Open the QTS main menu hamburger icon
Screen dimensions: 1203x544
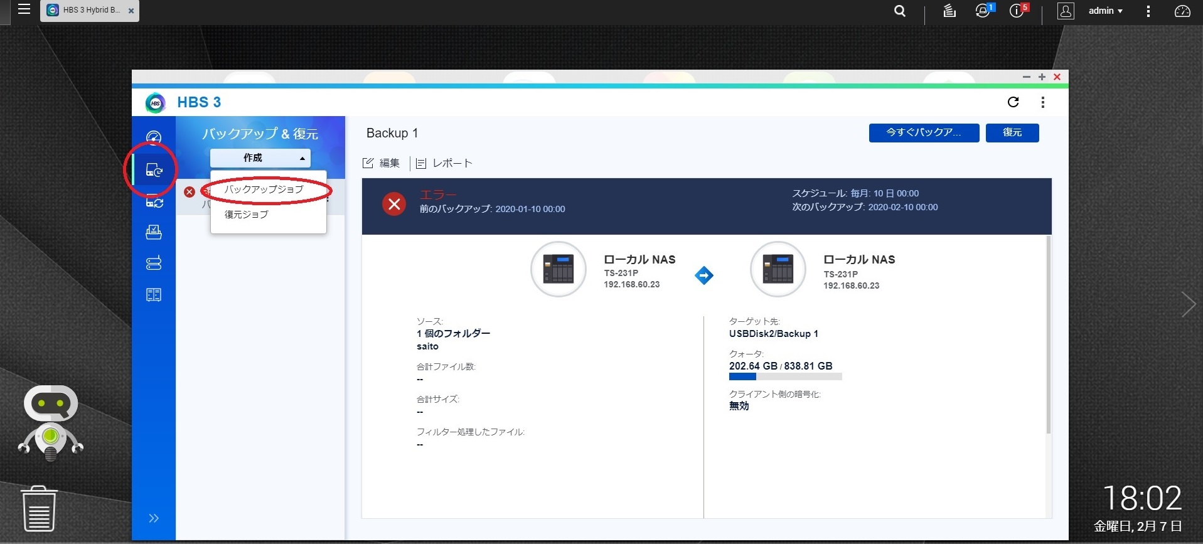pyautogui.click(x=24, y=9)
